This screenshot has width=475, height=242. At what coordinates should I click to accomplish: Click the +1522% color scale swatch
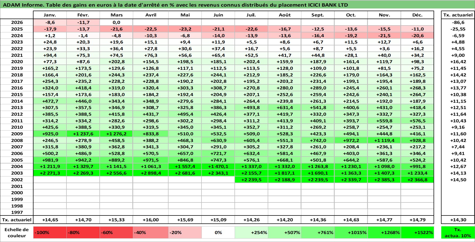click(417, 232)
